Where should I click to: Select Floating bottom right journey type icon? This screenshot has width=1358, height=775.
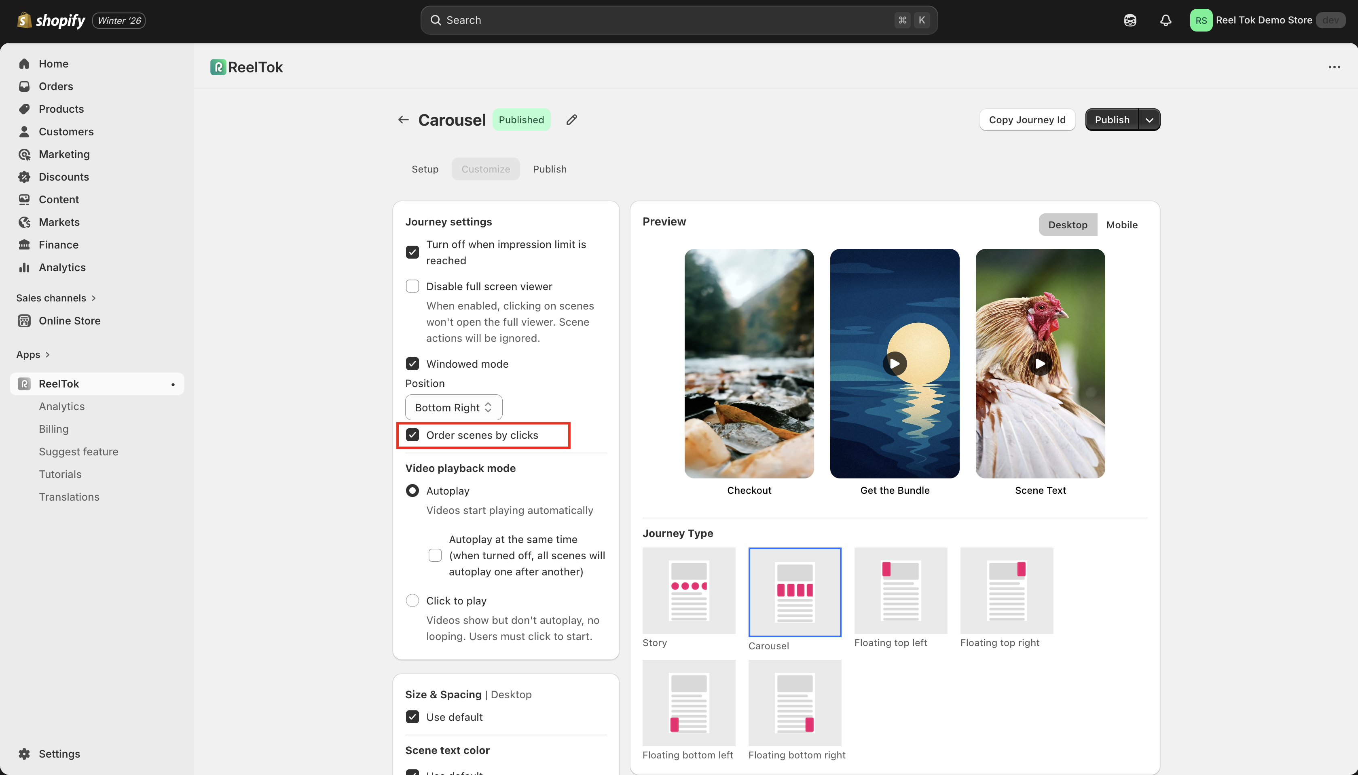coord(795,703)
